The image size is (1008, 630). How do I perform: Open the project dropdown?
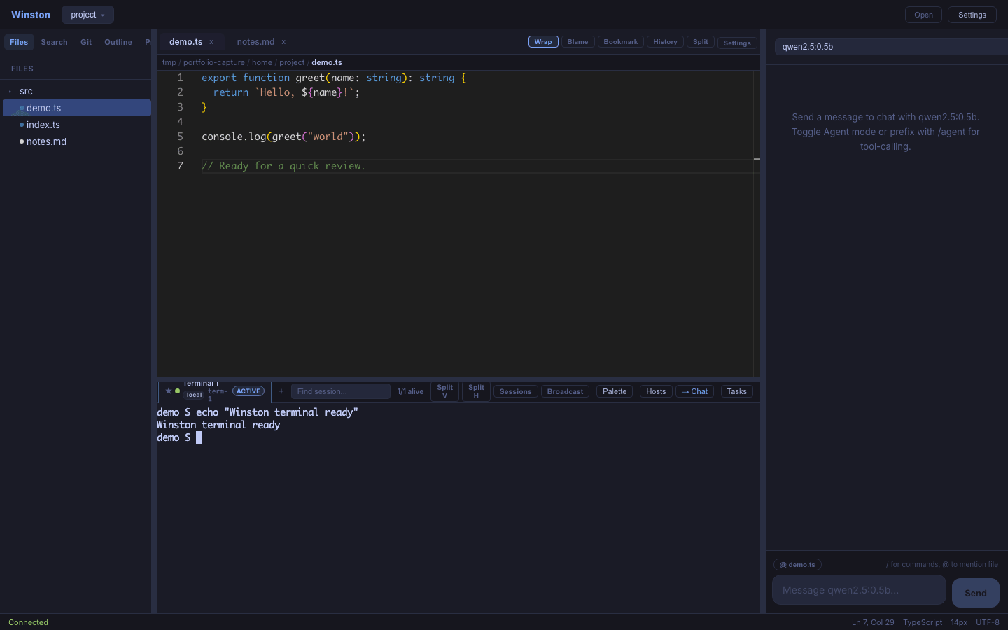(x=87, y=15)
